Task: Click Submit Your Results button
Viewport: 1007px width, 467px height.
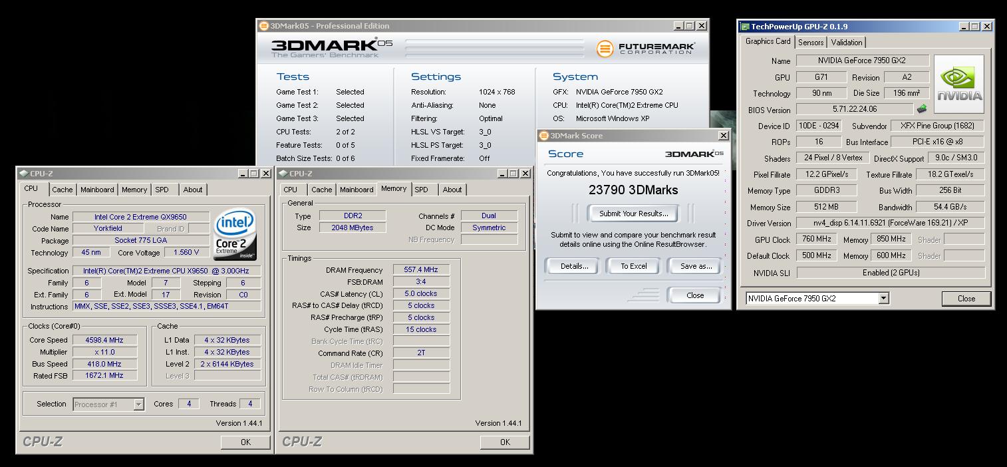Action: (x=633, y=214)
